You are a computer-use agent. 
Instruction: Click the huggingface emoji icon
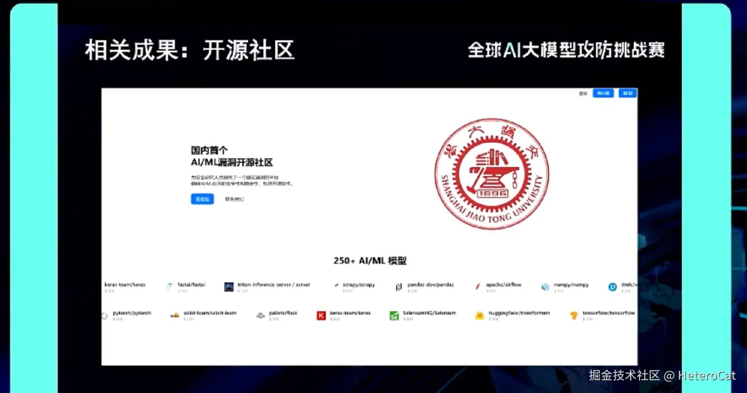[479, 316]
